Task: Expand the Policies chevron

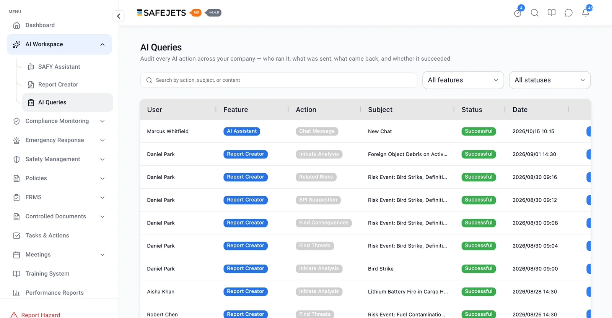Action: pos(103,178)
